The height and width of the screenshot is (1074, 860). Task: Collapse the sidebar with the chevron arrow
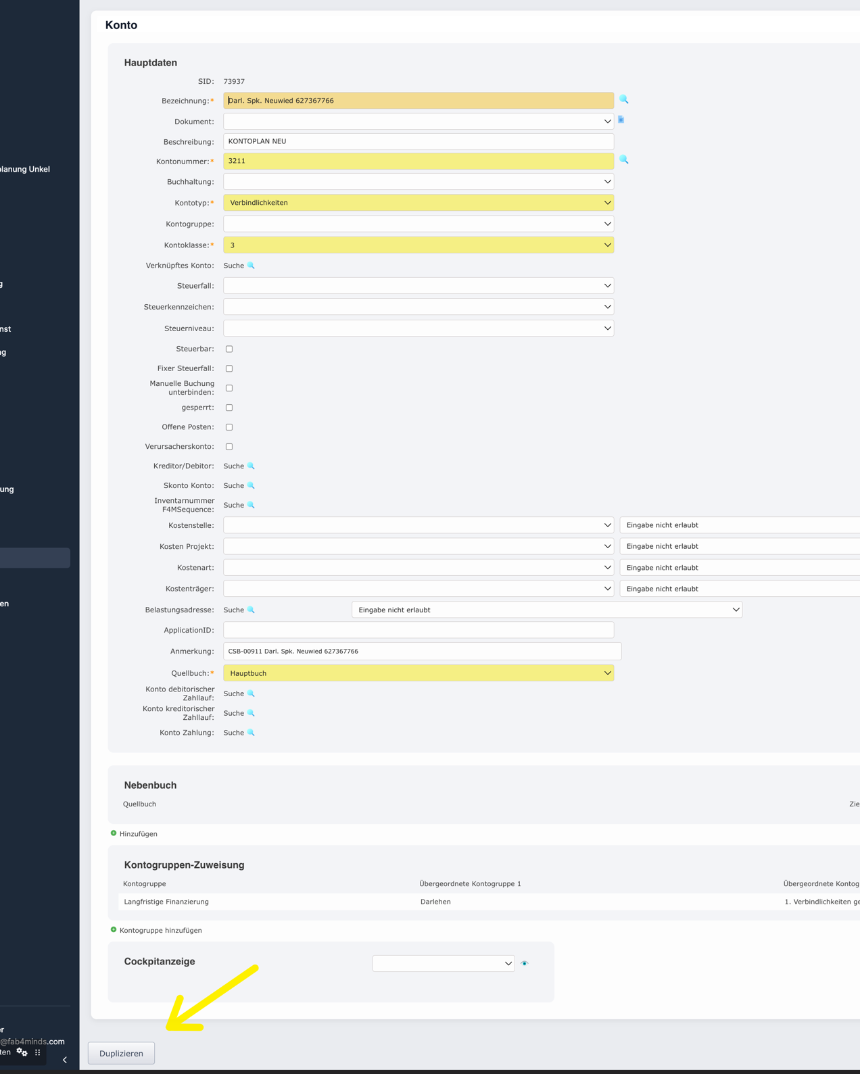65,1060
